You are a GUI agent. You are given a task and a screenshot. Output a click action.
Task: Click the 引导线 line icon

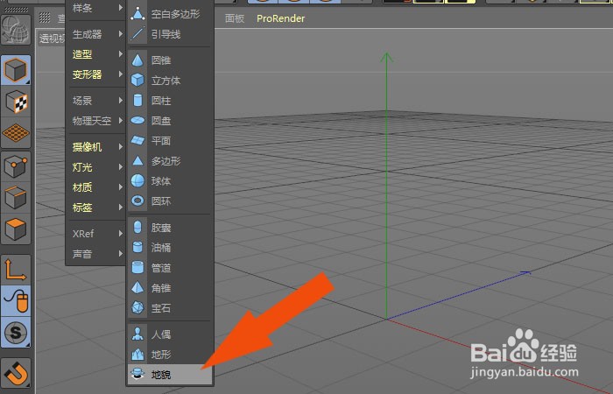[x=137, y=34]
